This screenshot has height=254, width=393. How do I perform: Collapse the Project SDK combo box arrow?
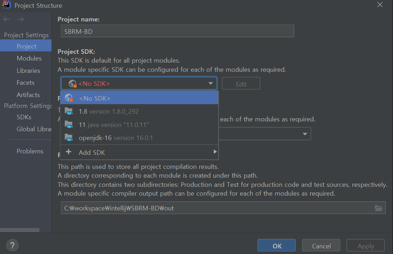click(210, 83)
